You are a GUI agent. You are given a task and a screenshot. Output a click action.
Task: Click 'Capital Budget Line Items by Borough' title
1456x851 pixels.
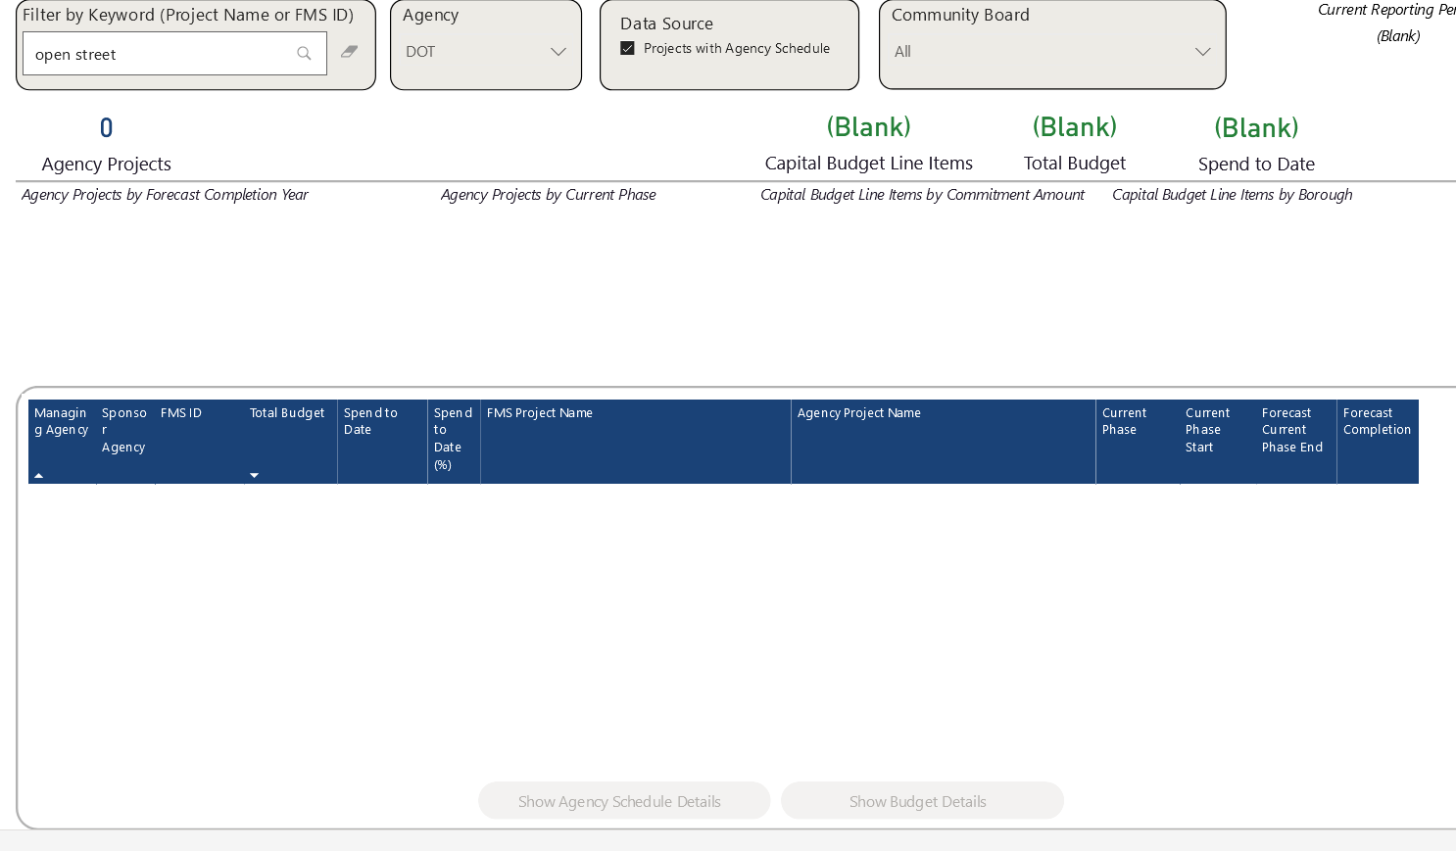click(x=1233, y=195)
